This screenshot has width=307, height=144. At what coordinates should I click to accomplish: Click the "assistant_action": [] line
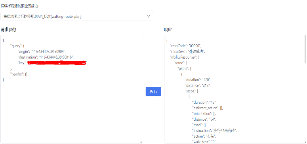(208, 108)
